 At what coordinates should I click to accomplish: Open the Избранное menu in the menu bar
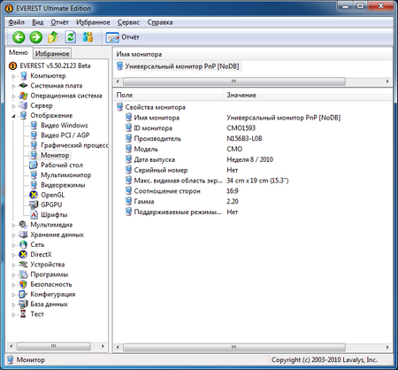tap(93, 22)
